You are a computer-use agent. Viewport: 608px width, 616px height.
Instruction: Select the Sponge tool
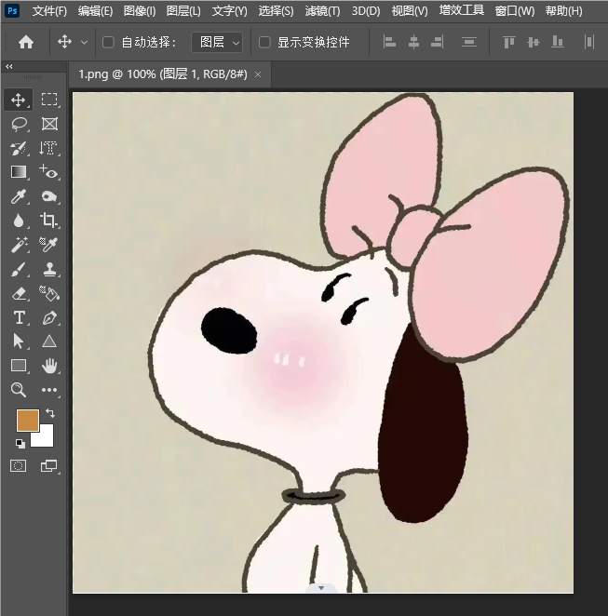[x=49, y=196]
